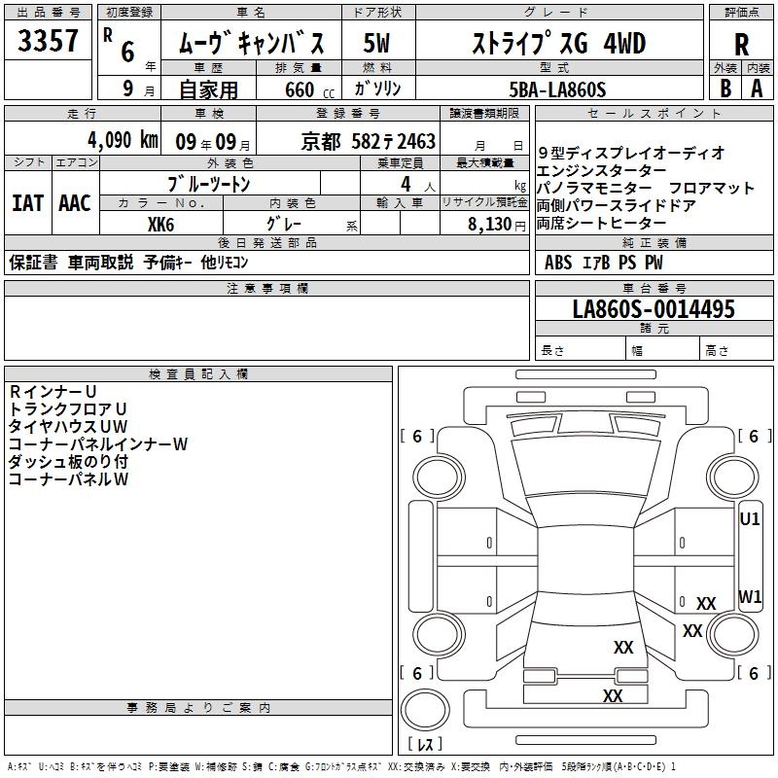Image resolution: width=778 pixels, height=778 pixels.
Task: Select the XX mark below rear bumper
Action: coord(613,696)
